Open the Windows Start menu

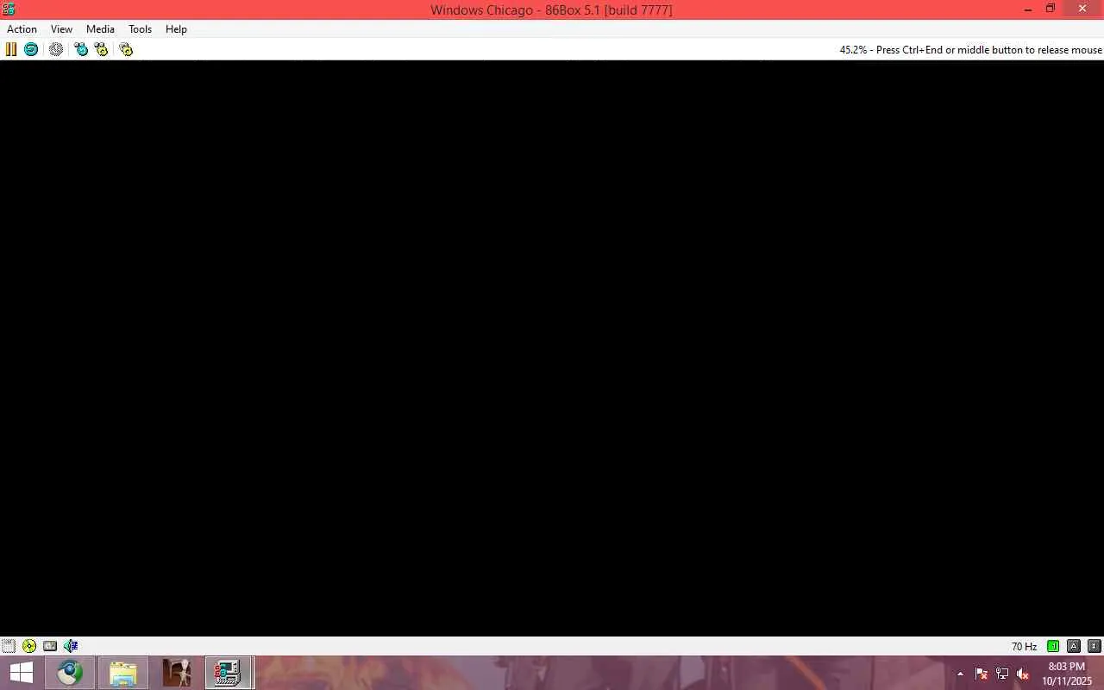pyautogui.click(x=21, y=673)
